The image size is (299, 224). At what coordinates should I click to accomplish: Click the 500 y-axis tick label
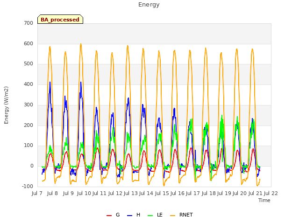click(x=28, y=64)
